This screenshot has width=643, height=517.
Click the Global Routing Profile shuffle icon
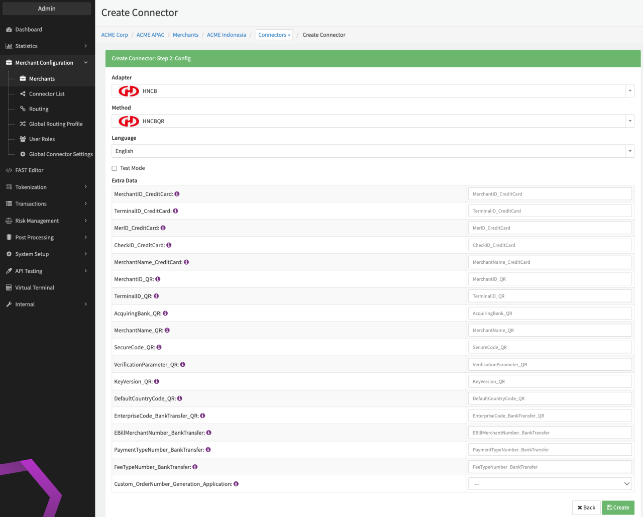pyautogui.click(x=23, y=124)
